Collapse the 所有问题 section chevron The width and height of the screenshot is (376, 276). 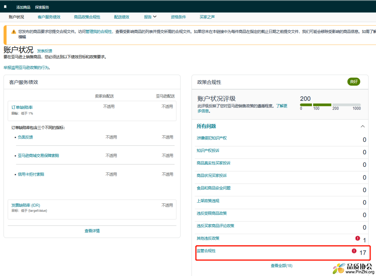(362, 127)
